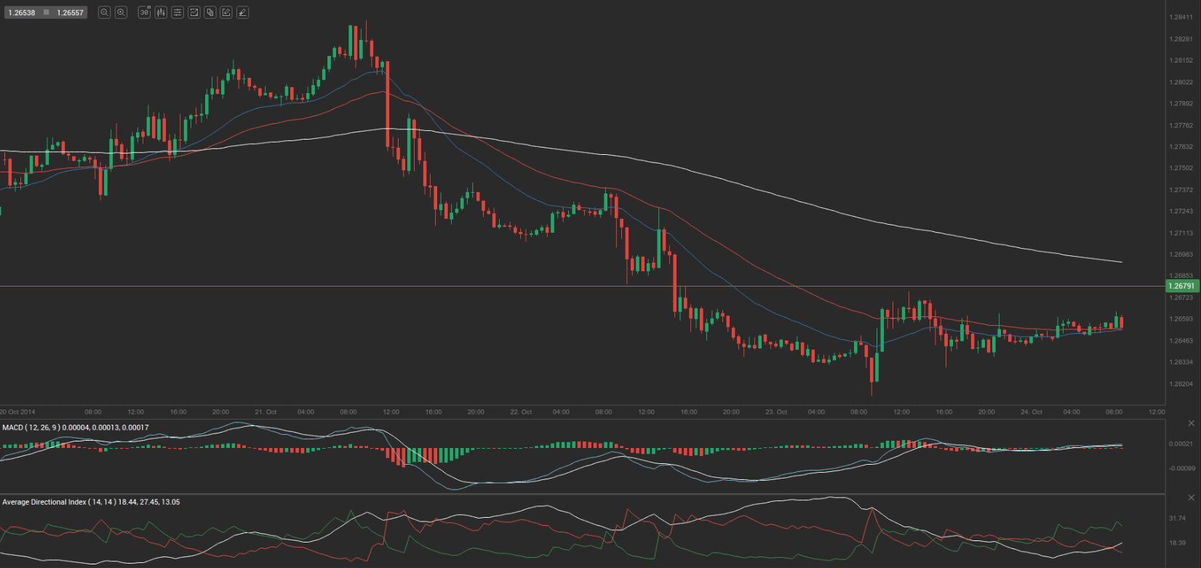The image size is (1201, 568).
Task: Click the ask price 1.26557 display
Action: click(x=71, y=12)
